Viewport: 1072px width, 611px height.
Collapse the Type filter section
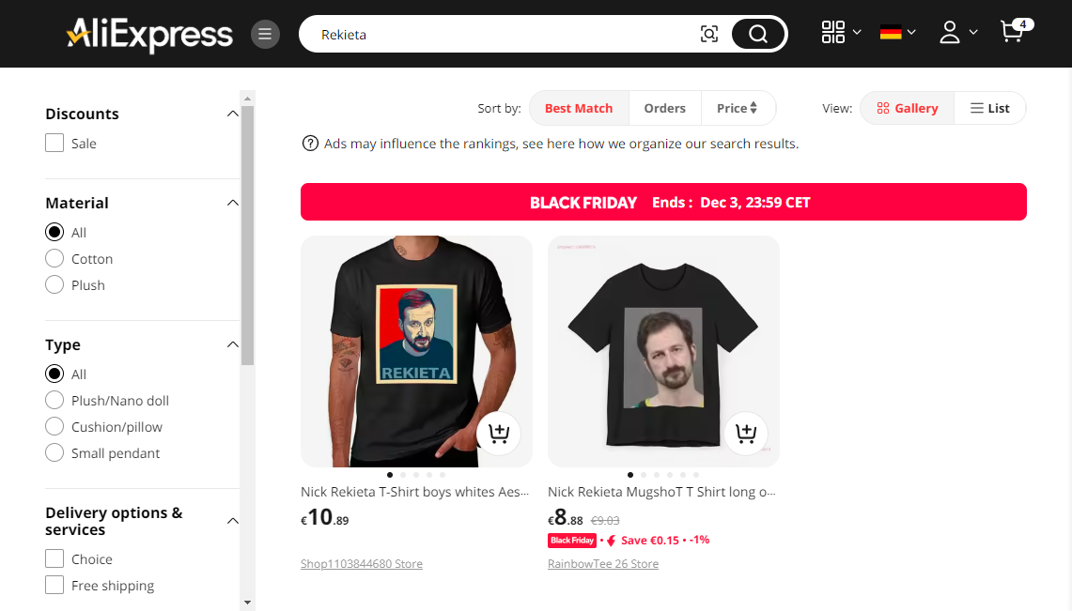click(232, 344)
